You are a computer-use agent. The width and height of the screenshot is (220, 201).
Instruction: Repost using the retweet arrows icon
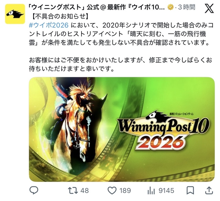coord(73,190)
